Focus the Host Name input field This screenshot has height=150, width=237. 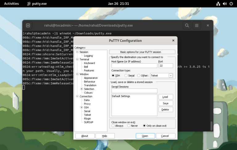coord(134,66)
